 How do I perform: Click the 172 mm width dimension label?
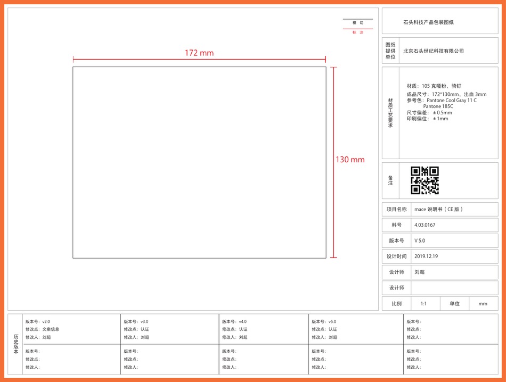[200, 53]
